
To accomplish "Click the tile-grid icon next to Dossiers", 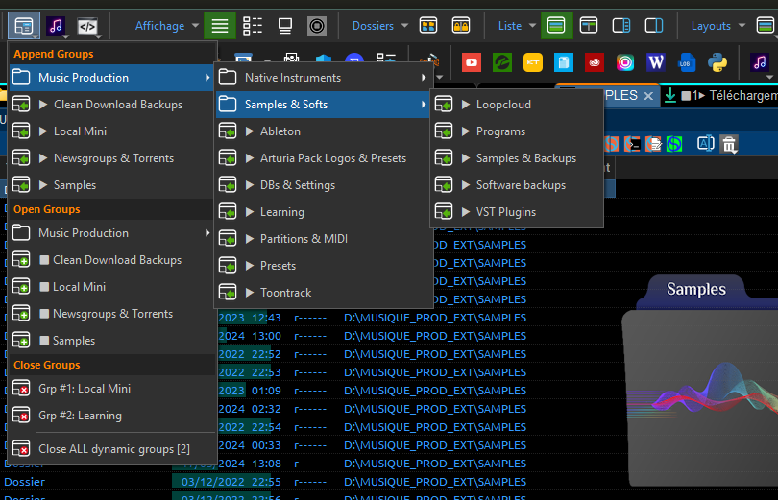I will 428,26.
